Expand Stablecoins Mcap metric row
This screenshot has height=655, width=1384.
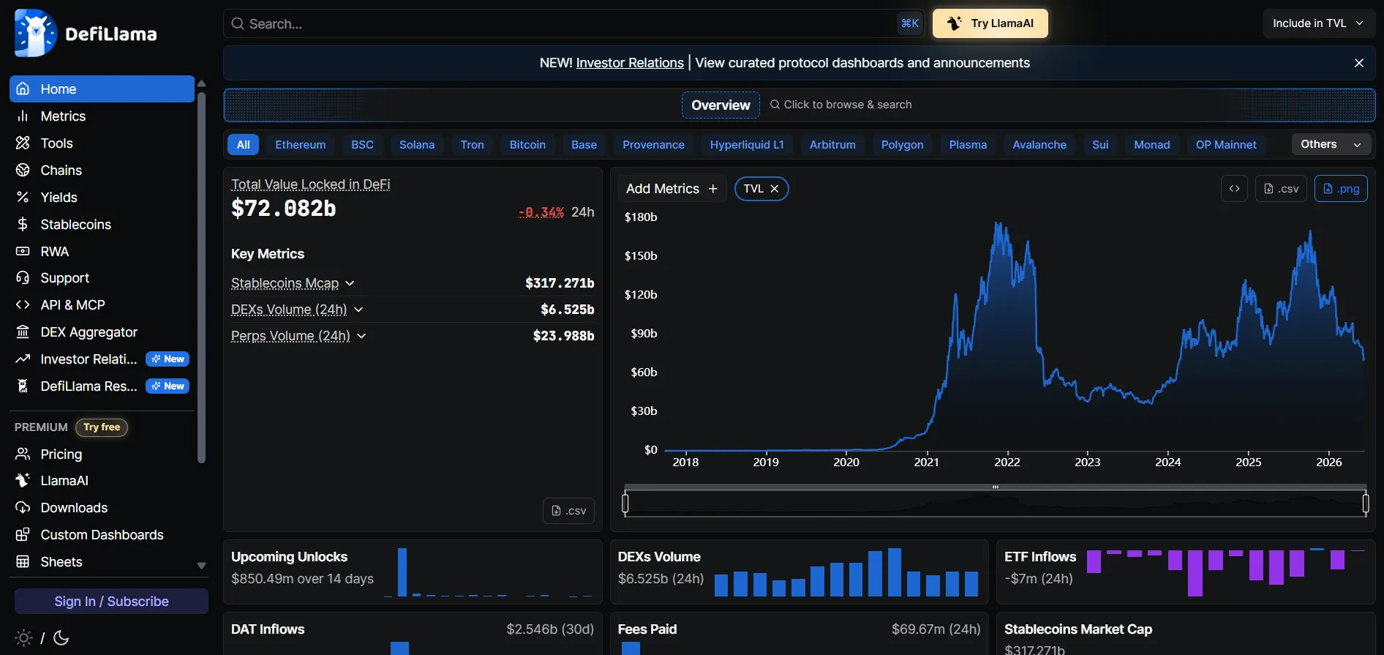coord(350,283)
